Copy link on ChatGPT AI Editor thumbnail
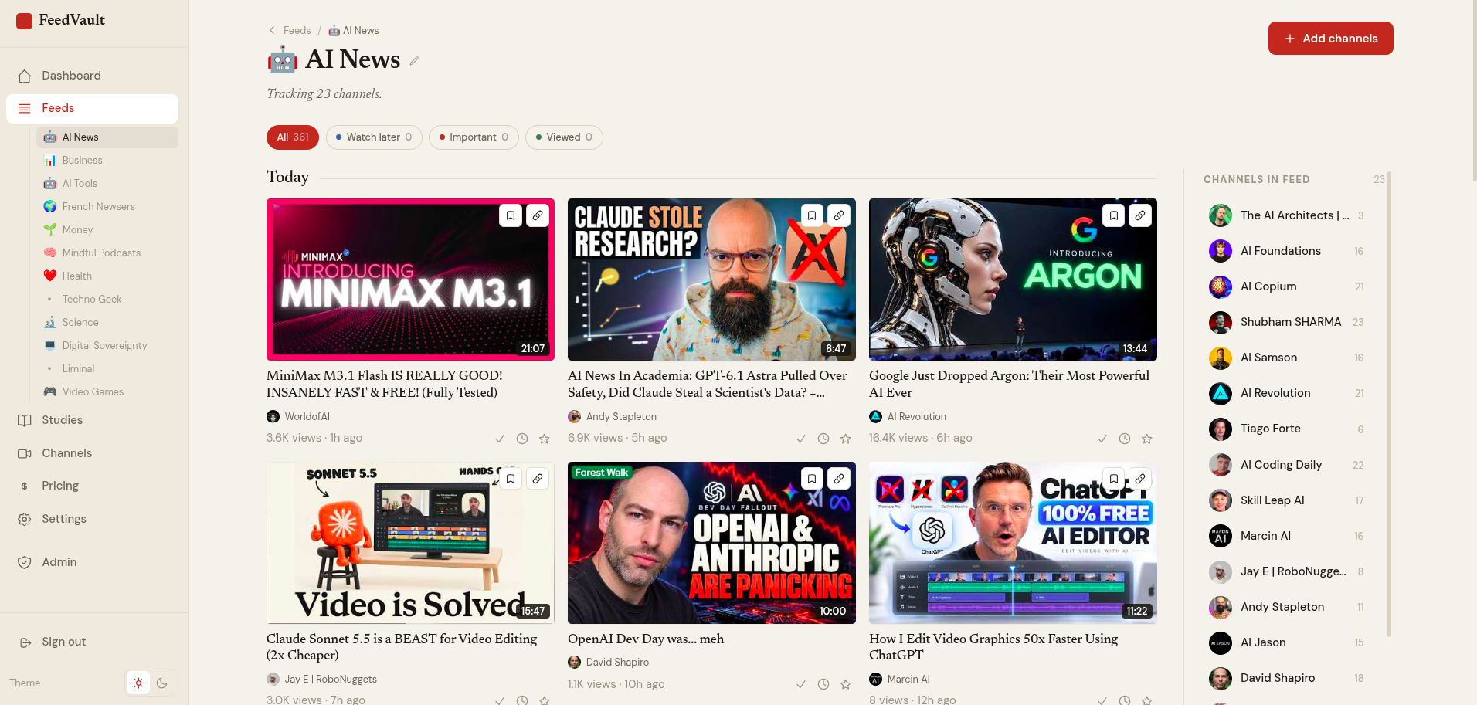 click(x=1140, y=479)
